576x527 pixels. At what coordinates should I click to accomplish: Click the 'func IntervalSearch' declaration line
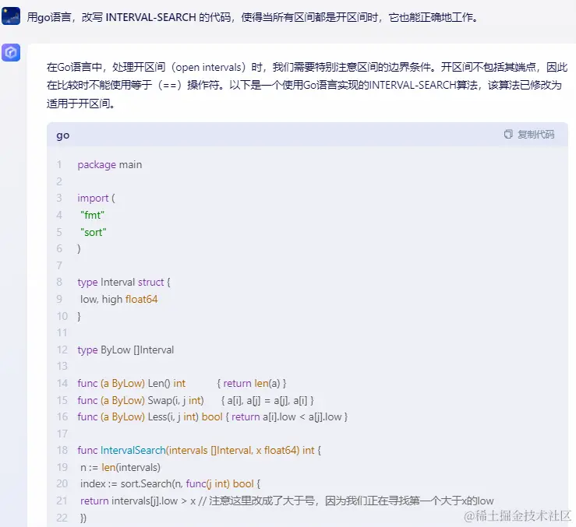199,450
